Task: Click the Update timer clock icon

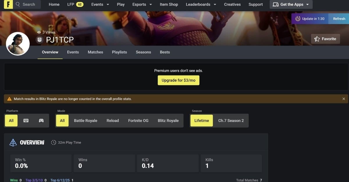Action: tap(298, 19)
